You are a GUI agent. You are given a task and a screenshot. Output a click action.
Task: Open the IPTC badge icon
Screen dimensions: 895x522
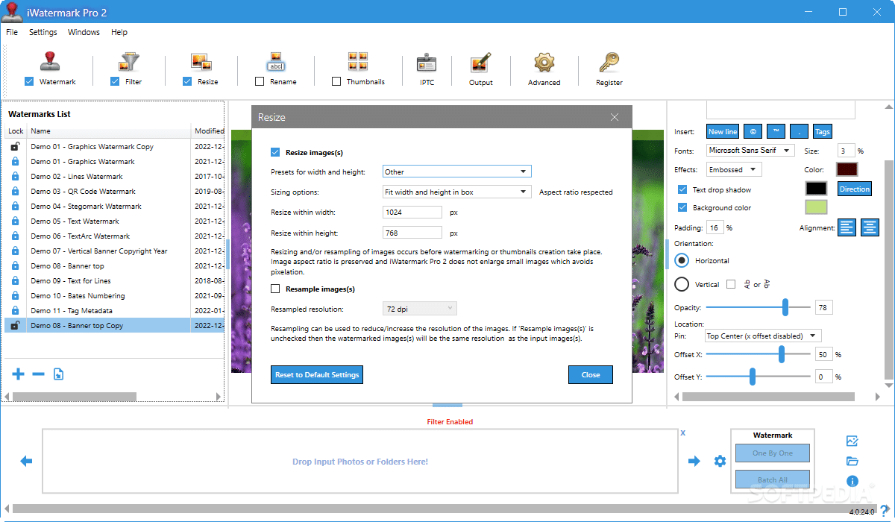pos(427,63)
